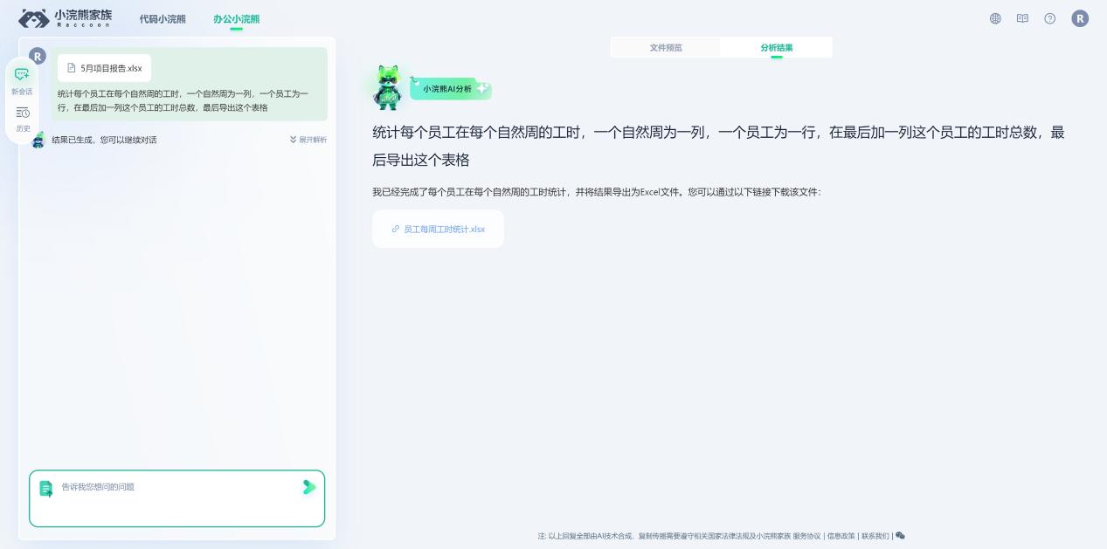Image resolution: width=1107 pixels, height=549 pixels.
Task: Click the help question mark icon
Action: coord(1050,18)
